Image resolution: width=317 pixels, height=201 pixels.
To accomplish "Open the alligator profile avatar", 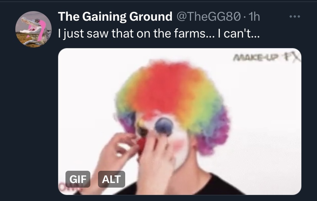I will 33,29.
